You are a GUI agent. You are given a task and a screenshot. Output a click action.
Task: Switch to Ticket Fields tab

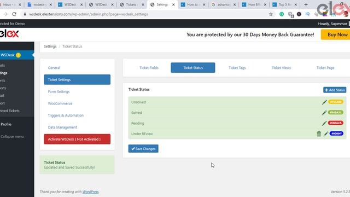(x=149, y=68)
